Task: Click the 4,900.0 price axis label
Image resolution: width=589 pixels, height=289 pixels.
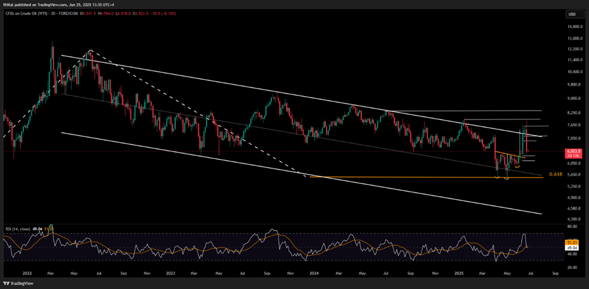Action: (574, 197)
